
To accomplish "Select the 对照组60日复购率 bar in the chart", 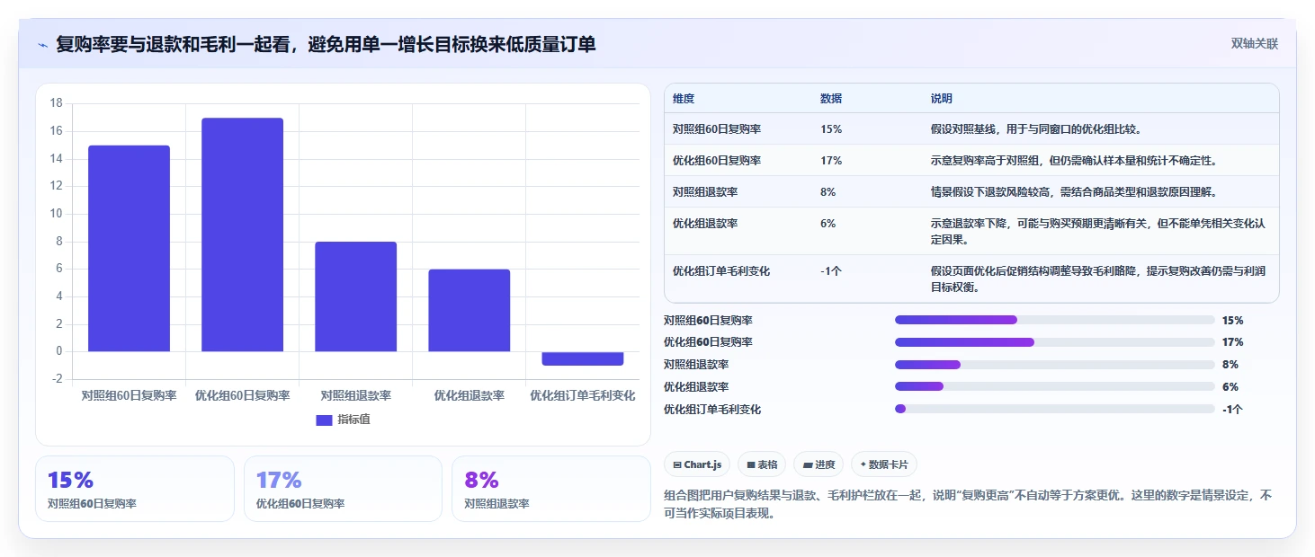I will coord(130,249).
